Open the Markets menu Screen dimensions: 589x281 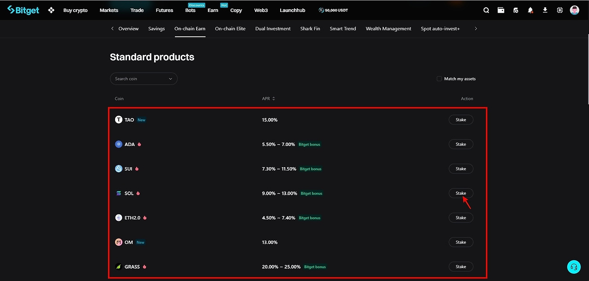[x=109, y=10]
